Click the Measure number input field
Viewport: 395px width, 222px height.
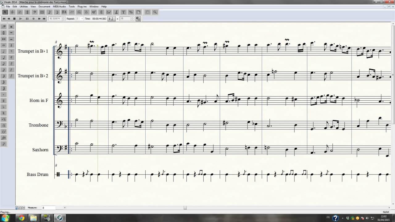click(48, 208)
